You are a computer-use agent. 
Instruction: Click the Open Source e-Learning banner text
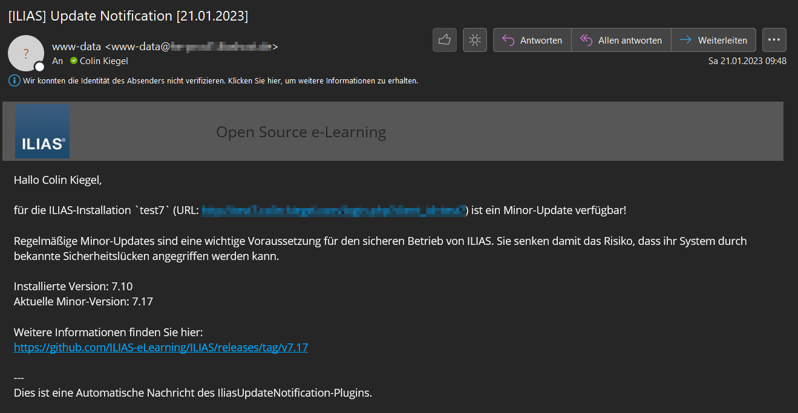point(301,132)
